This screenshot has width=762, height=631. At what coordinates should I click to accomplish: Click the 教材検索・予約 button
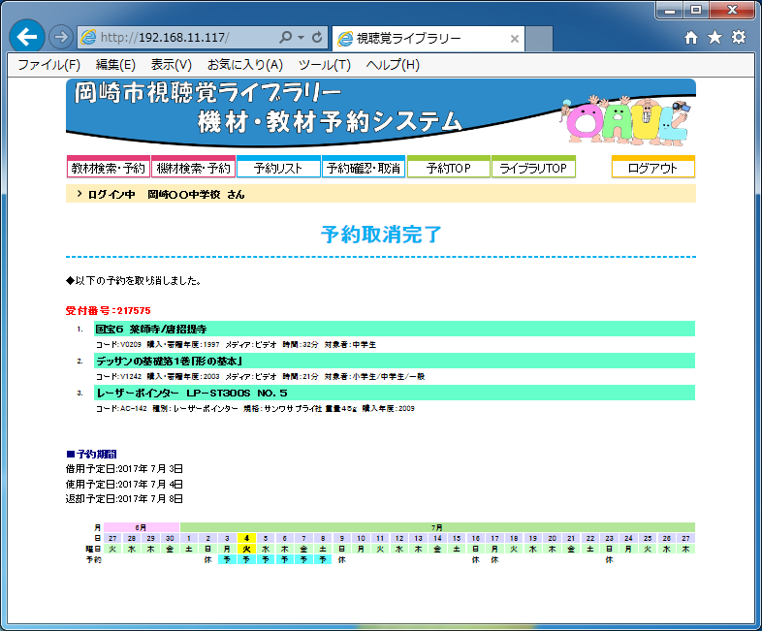click(x=108, y=168)
